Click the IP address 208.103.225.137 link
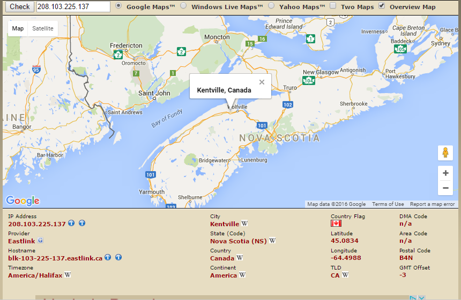 37,224
